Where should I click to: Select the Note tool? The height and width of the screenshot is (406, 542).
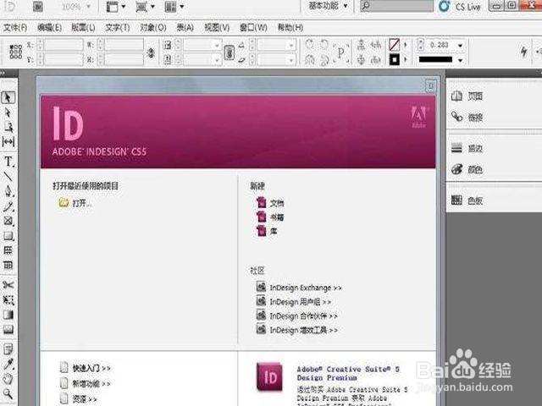[x=8, y=349]
